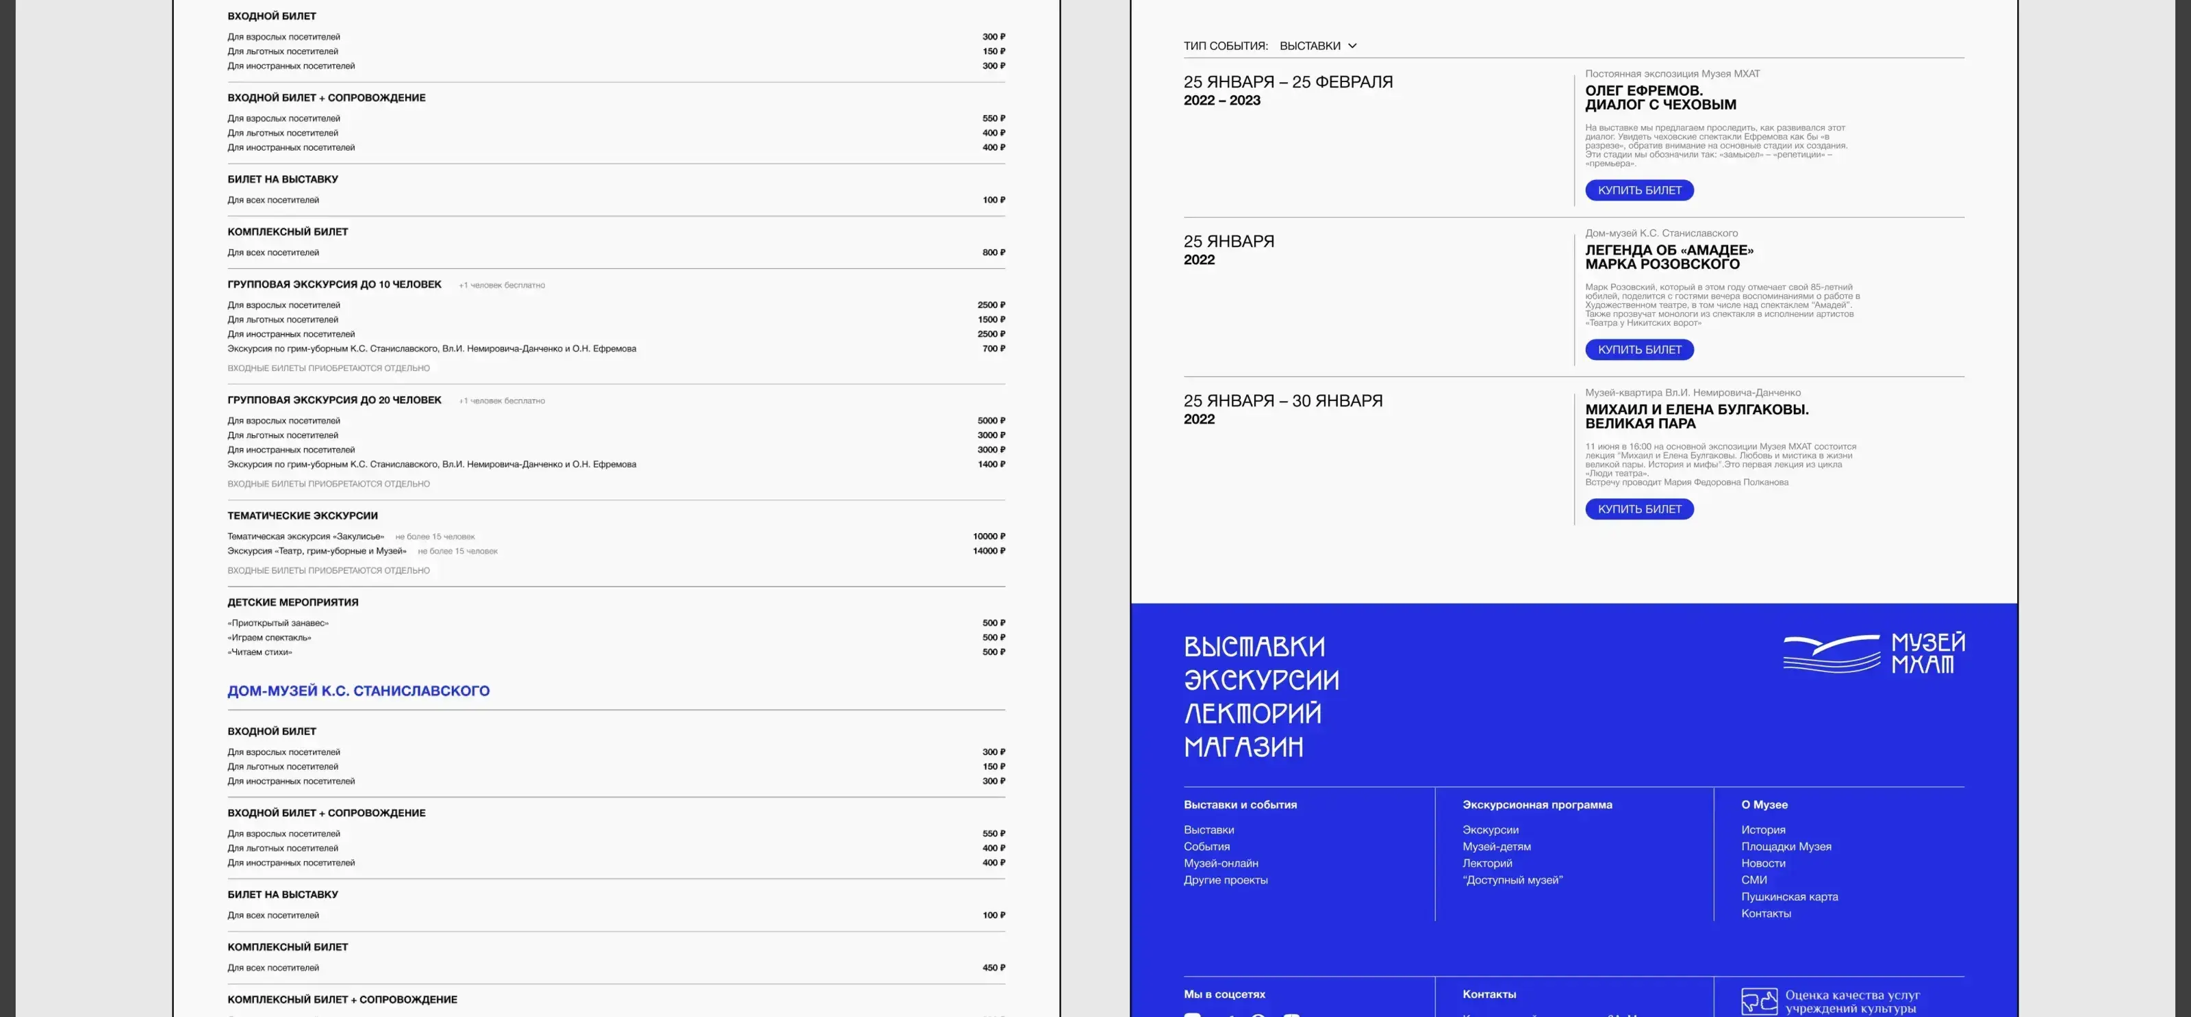Open the СМИ footer link
Image resolution: width=2191 pixels, height=1017 pixels.
click(1753, 880)
